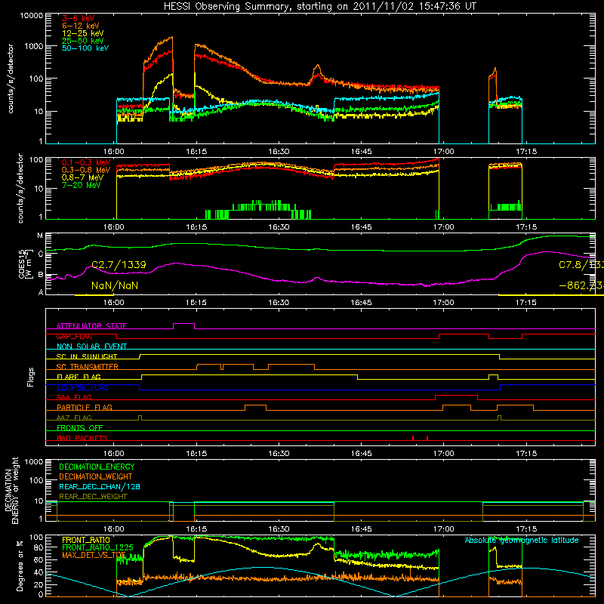
Task: Click the REAR_DEC_WEIGHT legend entry
Action: 93,497
